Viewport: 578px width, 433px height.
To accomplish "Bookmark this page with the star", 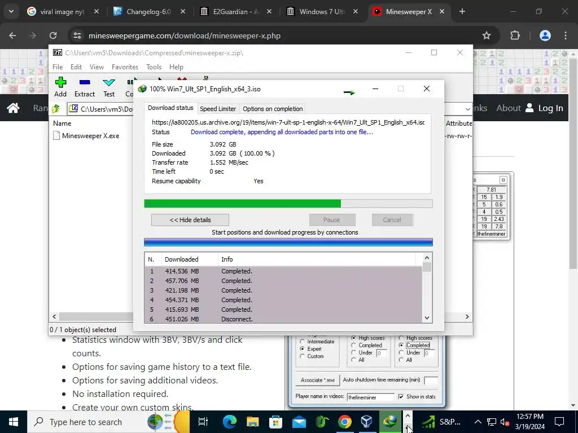I will coord(487,36).
